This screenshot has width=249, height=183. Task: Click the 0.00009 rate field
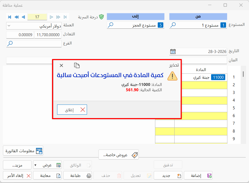pos(20,35)
